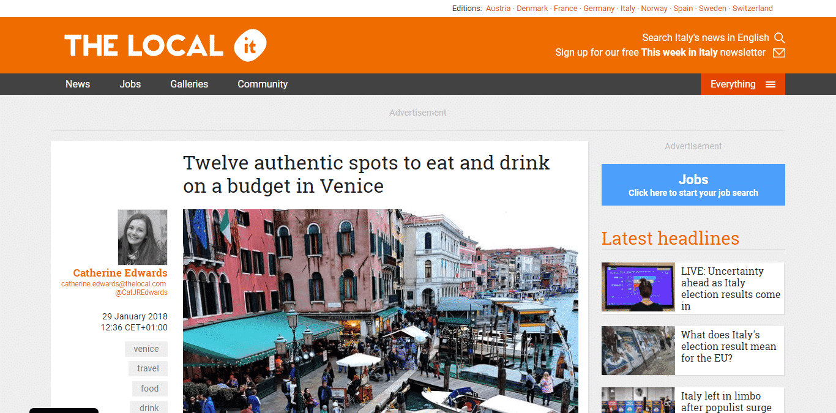The width and height of the screenshot is (836, 413).
Task: Open 'LIVE: Uncertainty ahead' headline
Action: (x=731, y=288)
